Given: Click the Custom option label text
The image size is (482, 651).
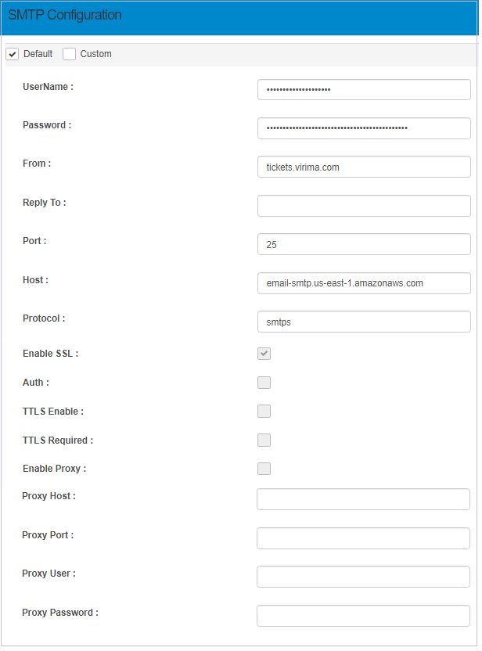Looking at the screenshot, I should point(96,54).
